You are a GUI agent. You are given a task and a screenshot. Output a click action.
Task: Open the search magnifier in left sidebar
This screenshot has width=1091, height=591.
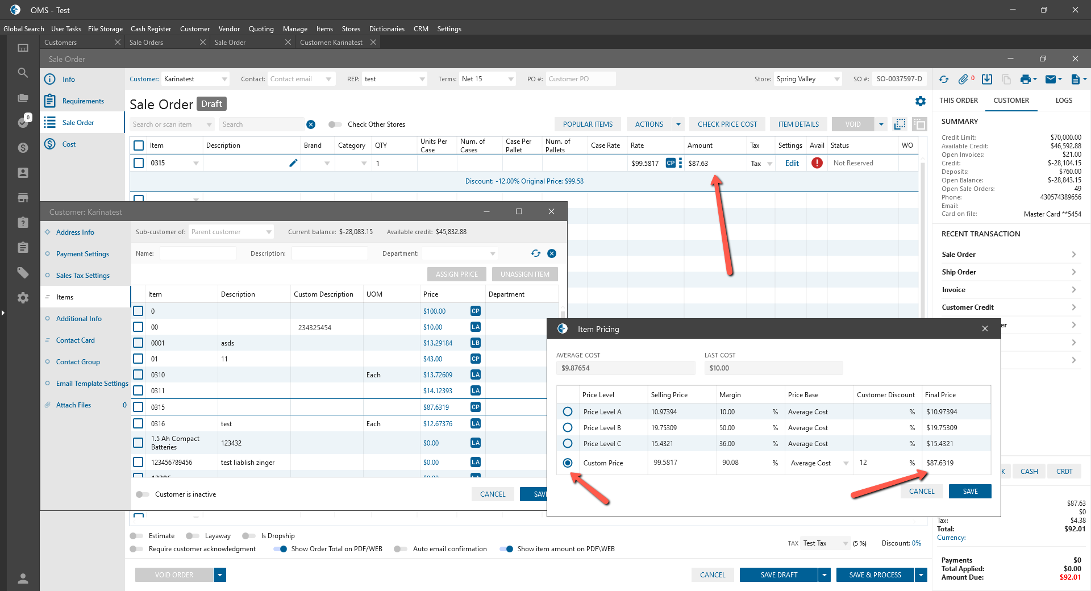(x=23, y=73)
